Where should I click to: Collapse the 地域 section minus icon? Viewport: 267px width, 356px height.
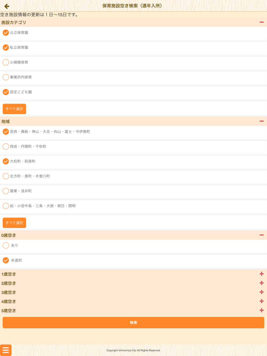262,121
